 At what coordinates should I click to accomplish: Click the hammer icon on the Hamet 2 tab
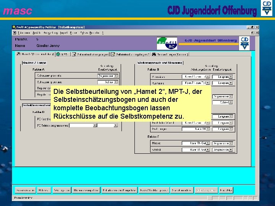coord(18,54)
